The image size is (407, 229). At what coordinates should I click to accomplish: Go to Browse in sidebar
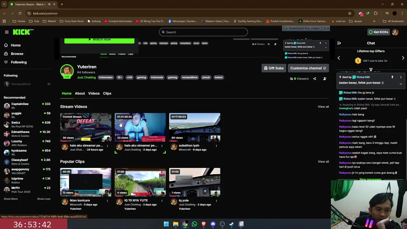(17, 54)
